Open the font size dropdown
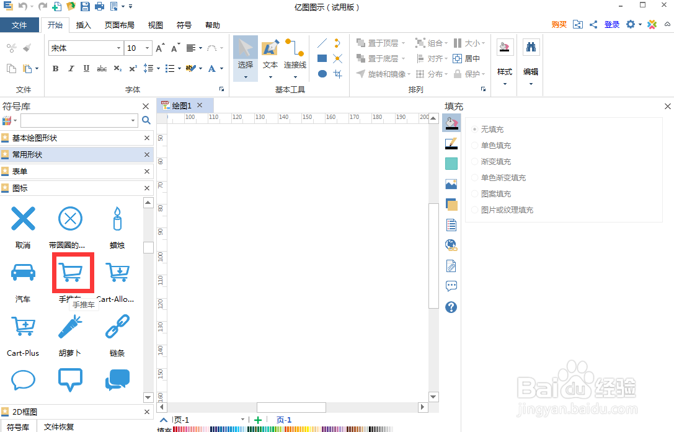The height and width of the screenshot is (432, 674). click(x=147, y=48)
